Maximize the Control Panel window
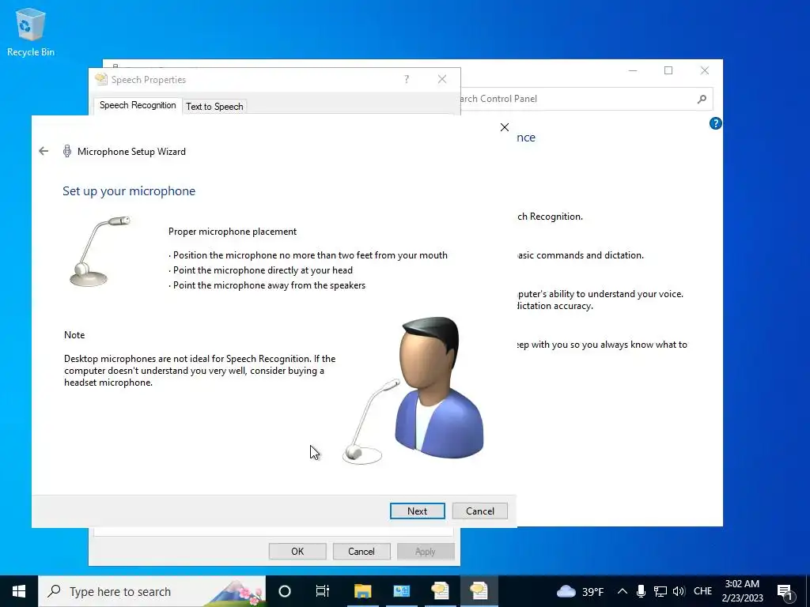This screenshot has width=810, height=607. pos(668,70)
